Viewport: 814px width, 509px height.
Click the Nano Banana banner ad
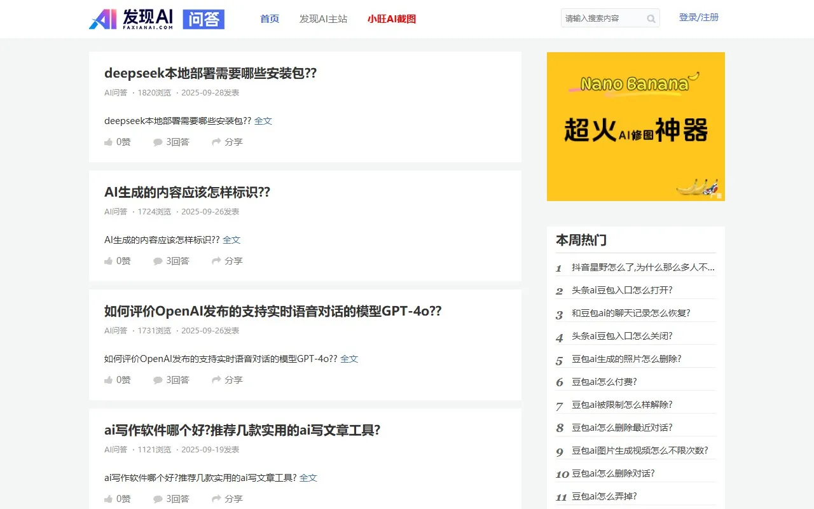tap(635, 126)
